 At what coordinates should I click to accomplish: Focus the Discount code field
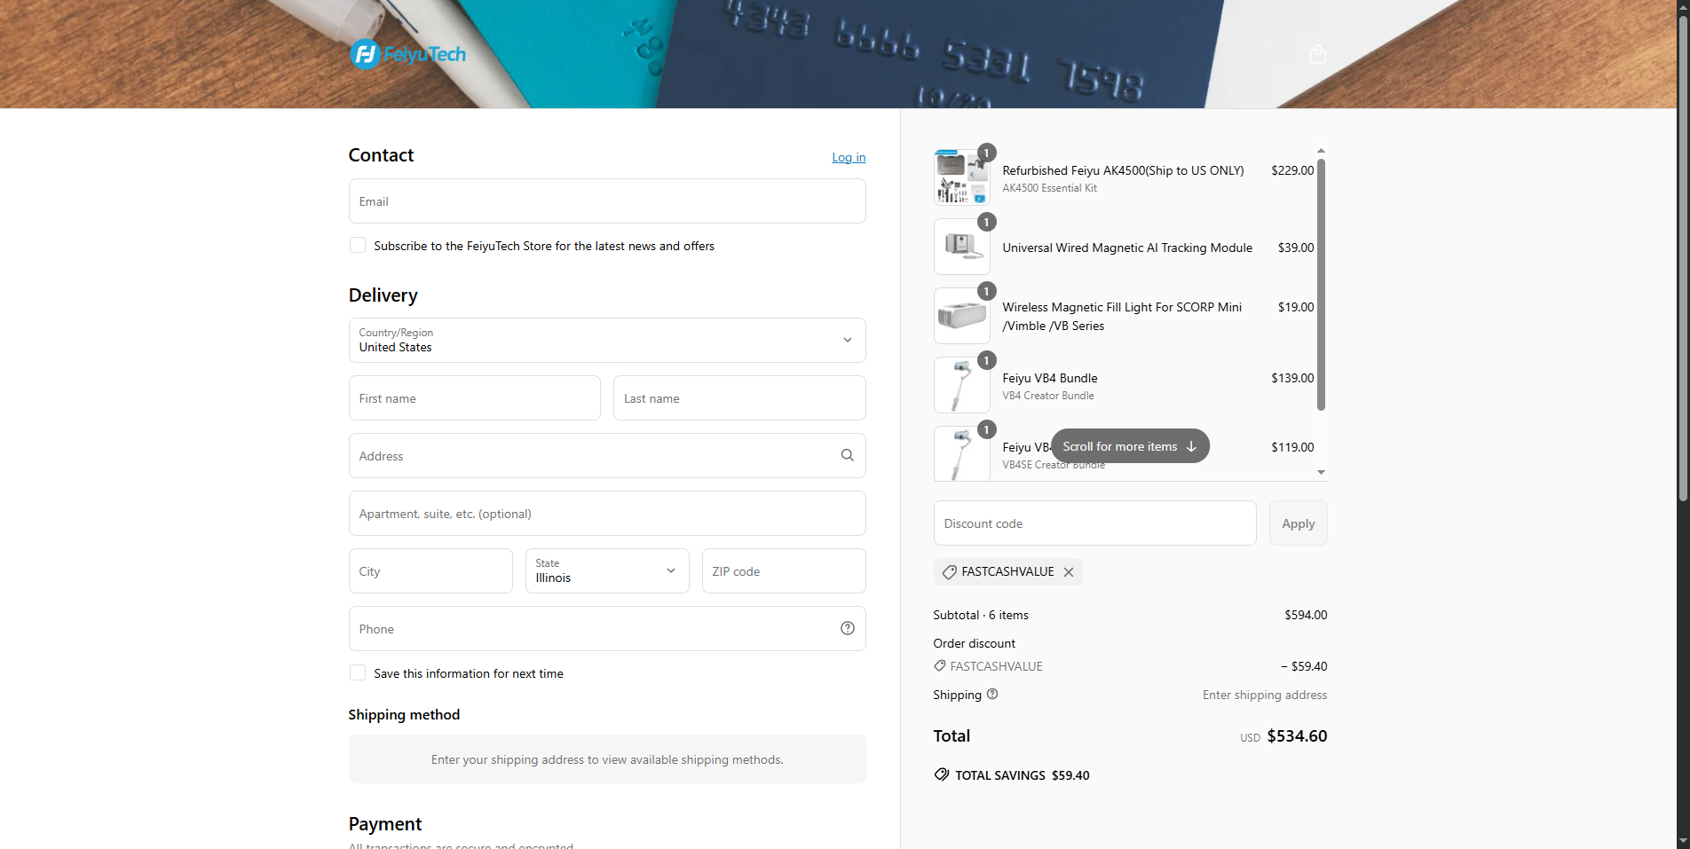pos(1094,523)
